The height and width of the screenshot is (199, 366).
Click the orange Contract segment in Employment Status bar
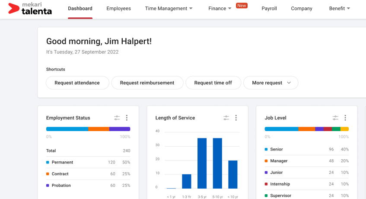click(99, 129)
